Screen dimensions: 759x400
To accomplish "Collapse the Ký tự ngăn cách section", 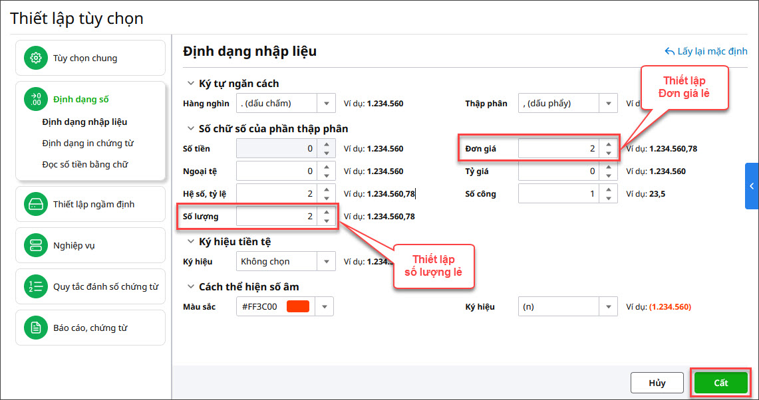I will click(x=190, y=84).
